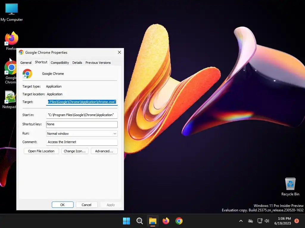This screenshot has height=228, width=305.
Task: Click the Start in field
Action: (x=82, y=115)
